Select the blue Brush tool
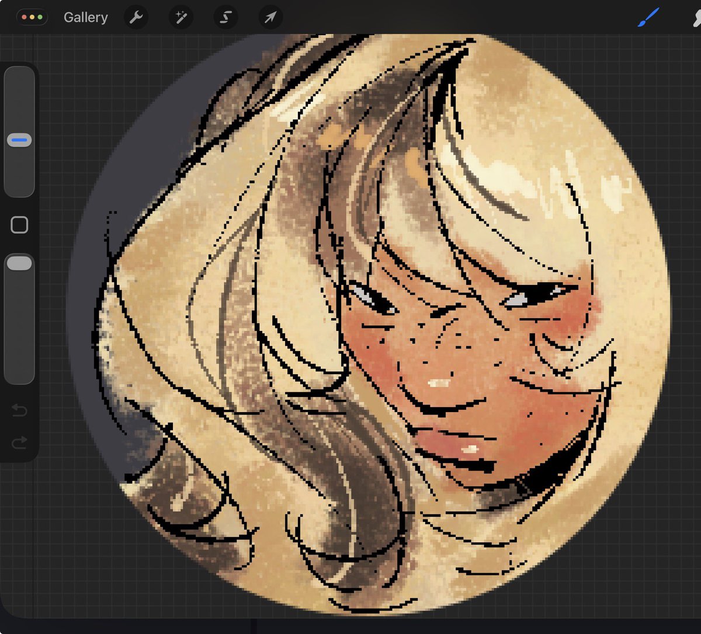The width and height of the screenshot is (701, 634). click(x=648, y=18)
